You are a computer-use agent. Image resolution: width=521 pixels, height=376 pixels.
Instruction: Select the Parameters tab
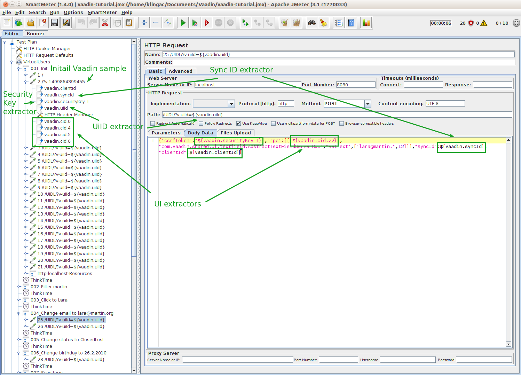point(166,133)
